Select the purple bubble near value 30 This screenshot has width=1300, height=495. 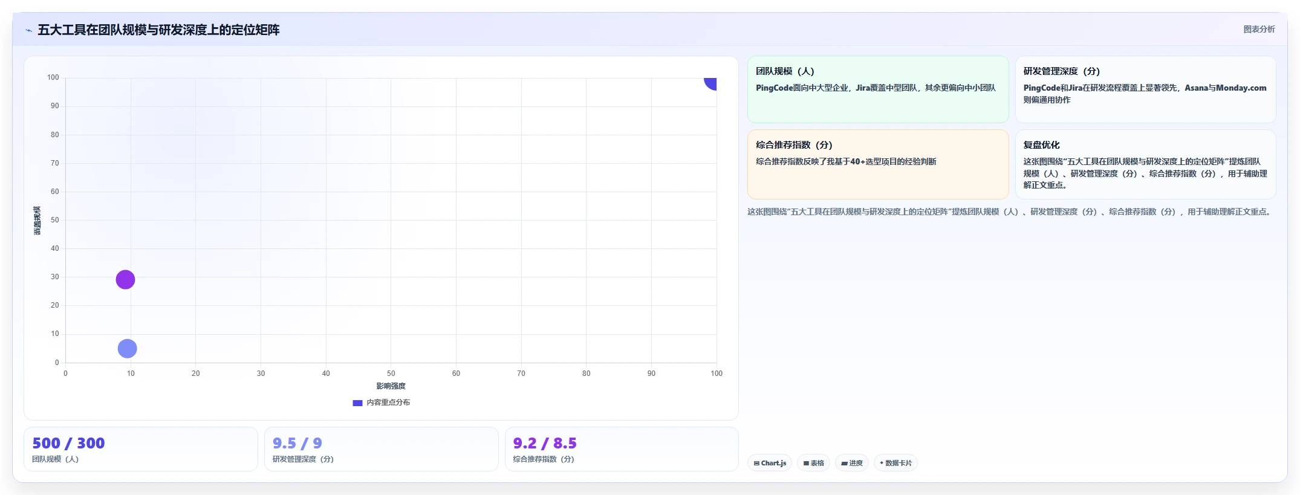125,279
